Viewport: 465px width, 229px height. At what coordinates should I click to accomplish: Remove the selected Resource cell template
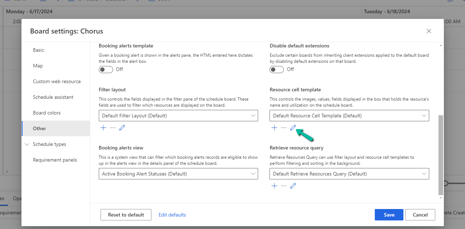tap(284, 127)
